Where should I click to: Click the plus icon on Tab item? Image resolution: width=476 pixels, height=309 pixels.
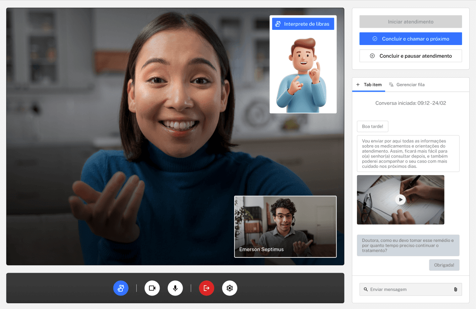358,85
